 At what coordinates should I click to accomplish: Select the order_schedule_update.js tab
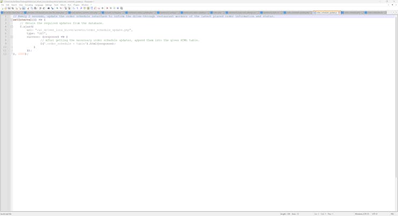pos(326,12)
